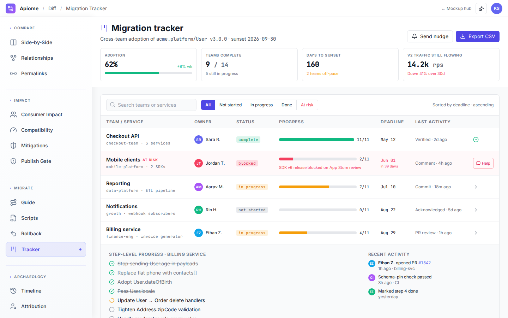
Task: Open Publish Gate in the sidebar
Action: tap(46, 161)
